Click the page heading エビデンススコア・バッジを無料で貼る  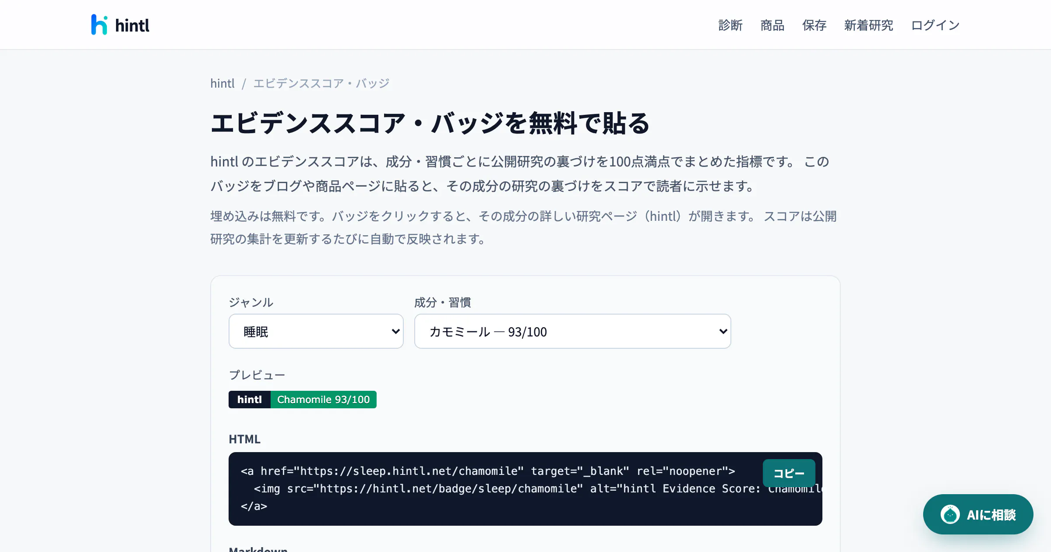tap(430, 123)
